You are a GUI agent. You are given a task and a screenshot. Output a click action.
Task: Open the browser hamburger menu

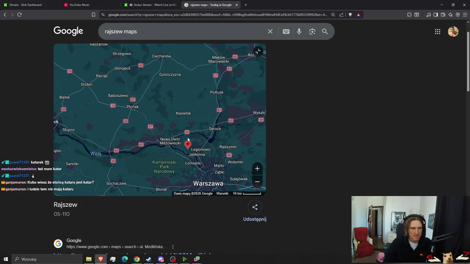coord(465,15)
